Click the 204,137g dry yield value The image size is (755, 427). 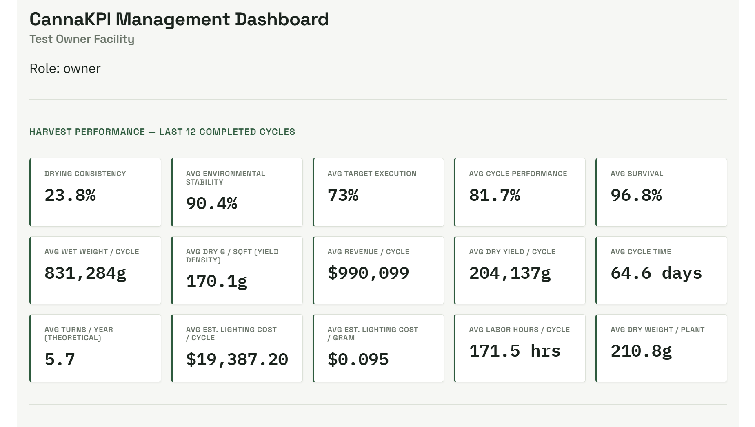tap(510, 273)
